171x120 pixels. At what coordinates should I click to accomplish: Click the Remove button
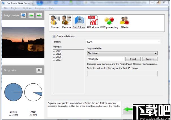click(x=150, y=59)
